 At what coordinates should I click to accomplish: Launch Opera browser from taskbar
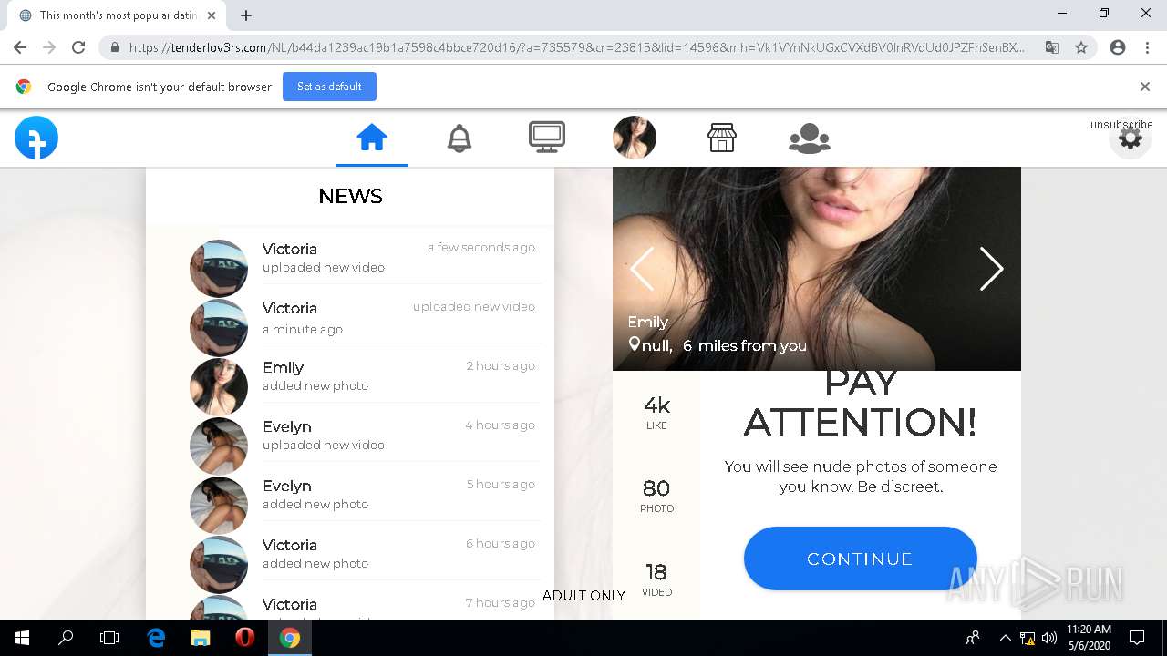click(245, 638)
